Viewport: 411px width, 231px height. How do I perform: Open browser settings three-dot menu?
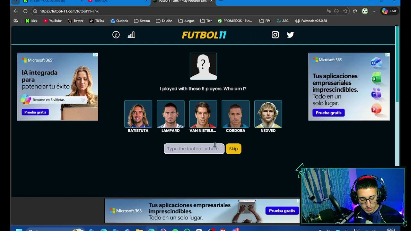click(374, 11)
